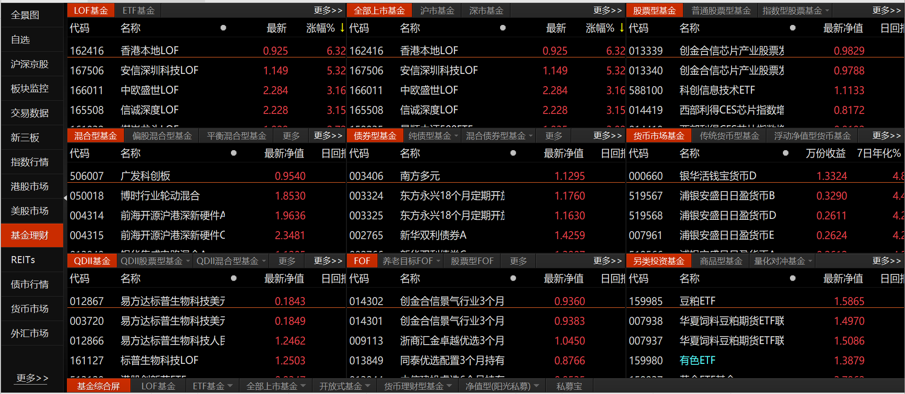Click 更多>> in the 债券型基金 panel
The image size is (905, 394).
coord(608,136)
